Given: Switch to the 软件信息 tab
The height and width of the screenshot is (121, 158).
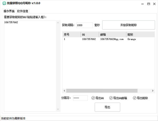Looking at the screenshot, I should point(23,11).
